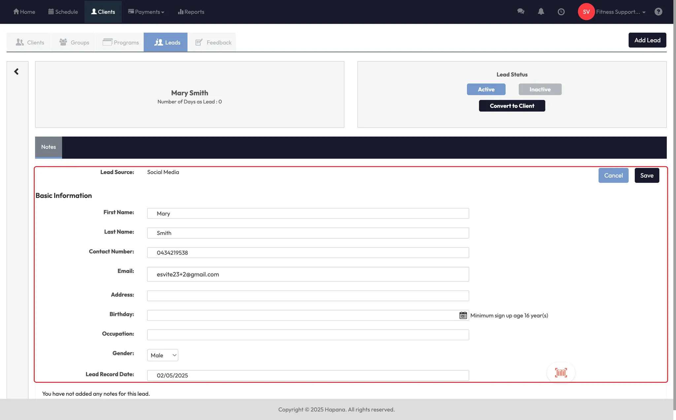Set lead status to Inactive

540,89
